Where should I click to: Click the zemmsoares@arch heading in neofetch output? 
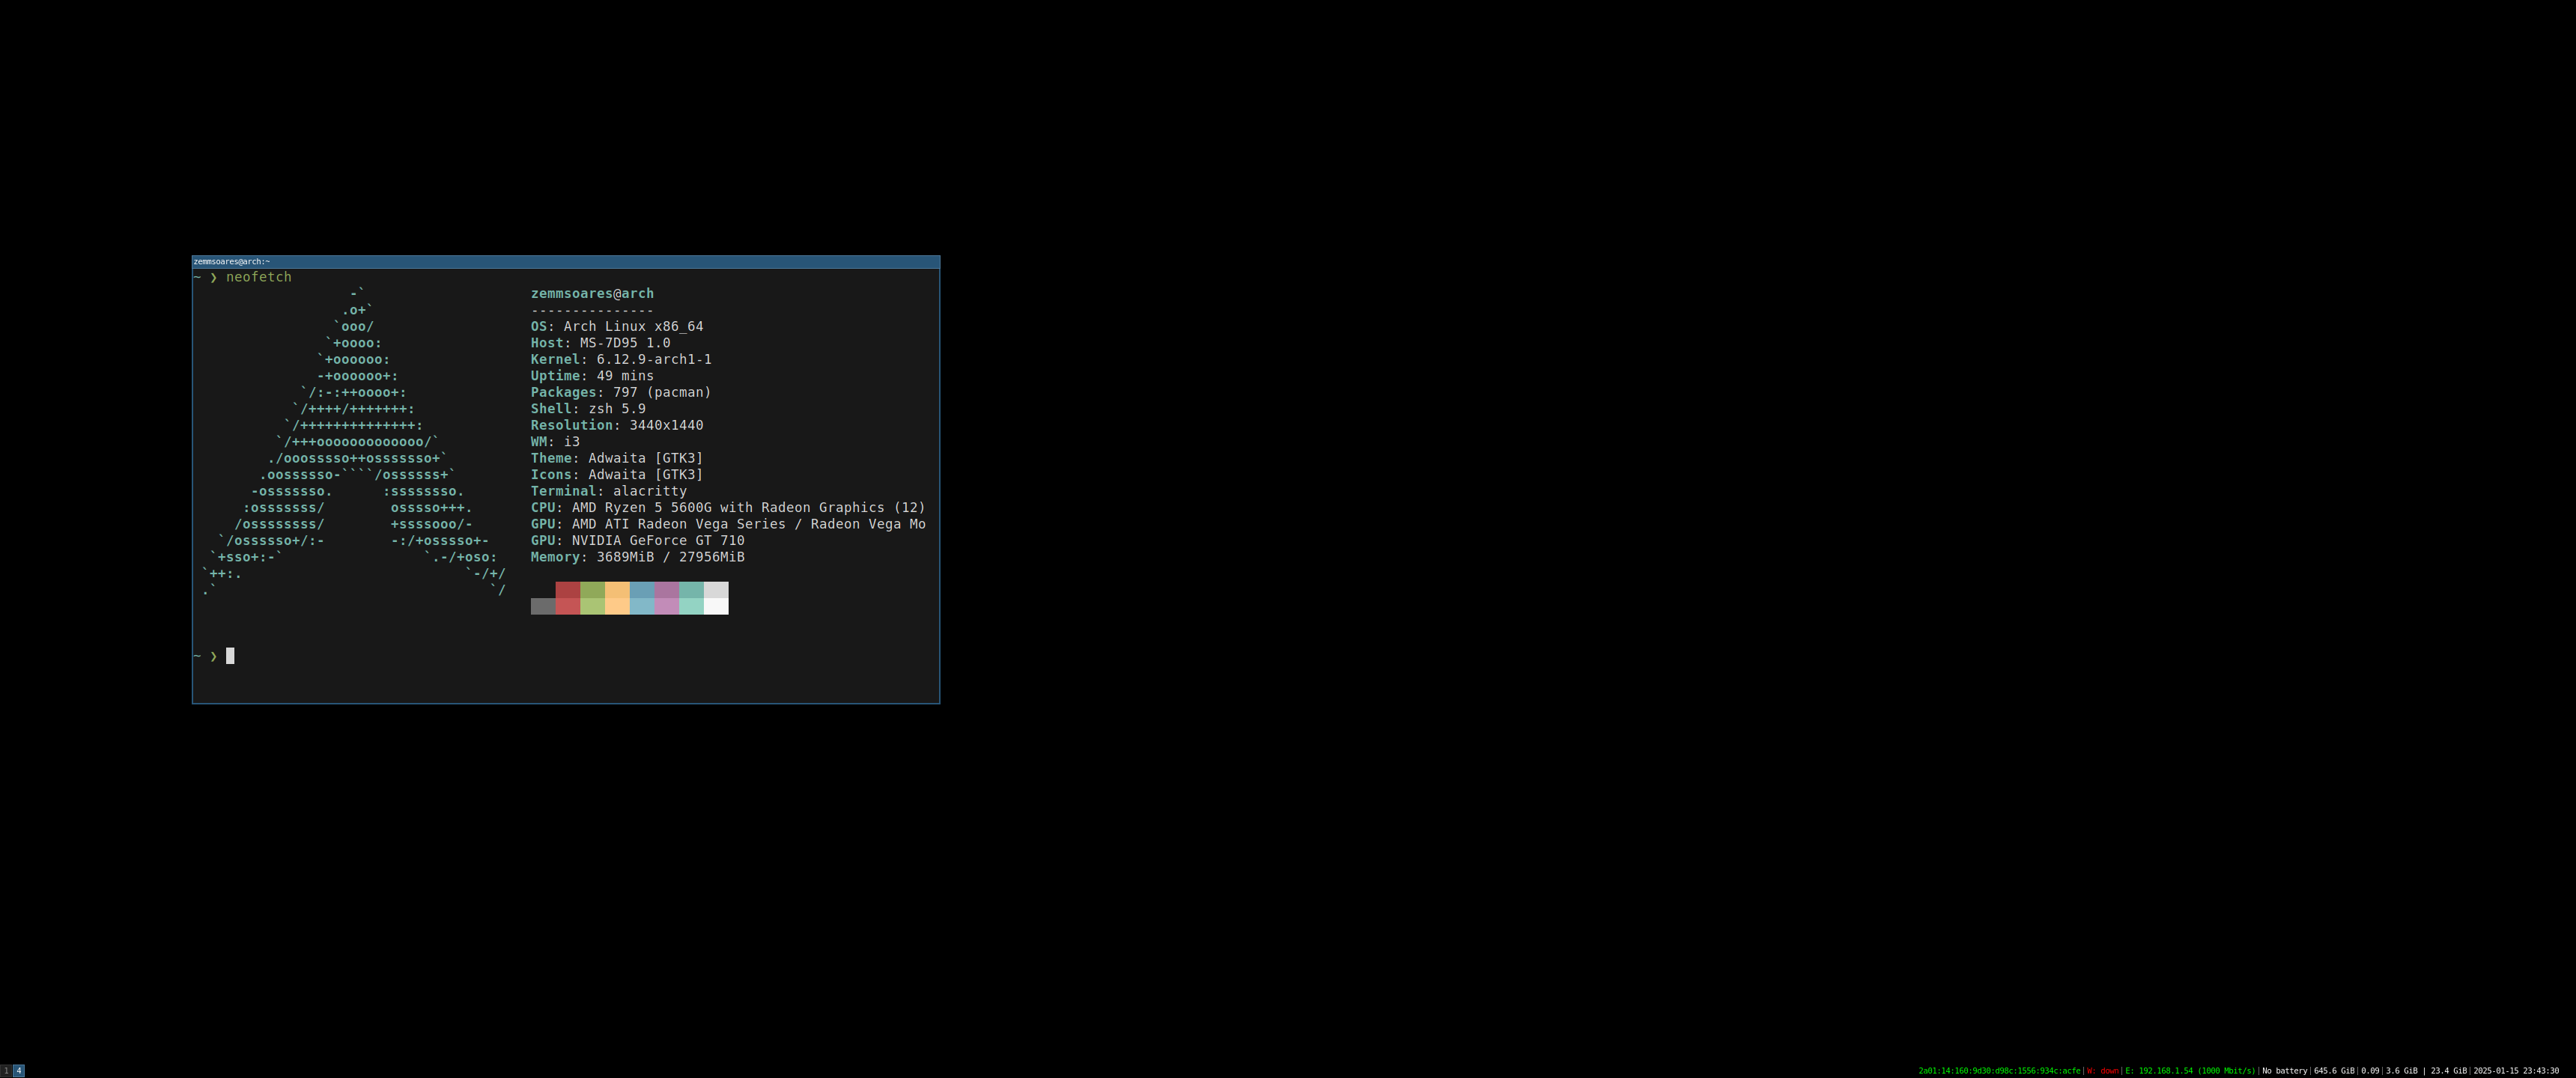[x=592, y=293]
